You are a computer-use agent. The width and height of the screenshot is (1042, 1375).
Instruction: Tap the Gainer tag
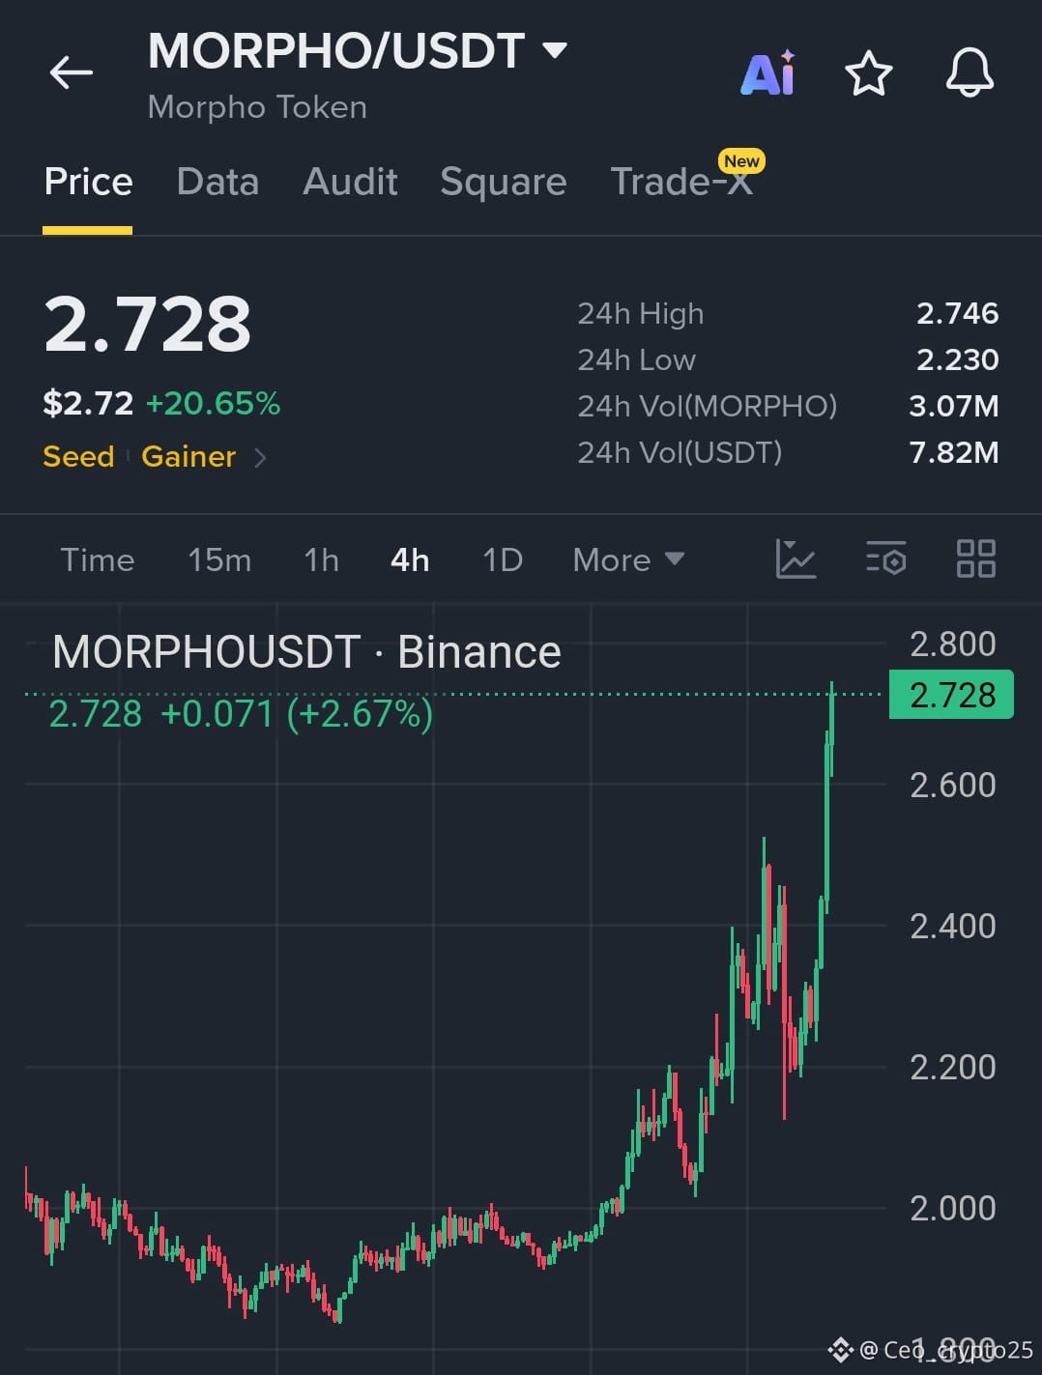[188, 456]
